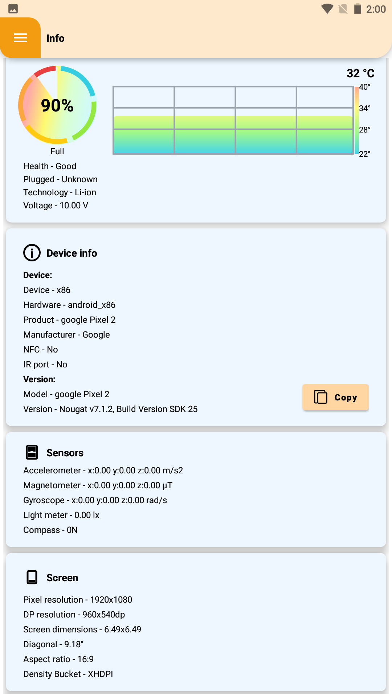Viewport: 392px width, 697px height.
Task: Tap the copy icon inside Copy button
Action: click(320, 397)
